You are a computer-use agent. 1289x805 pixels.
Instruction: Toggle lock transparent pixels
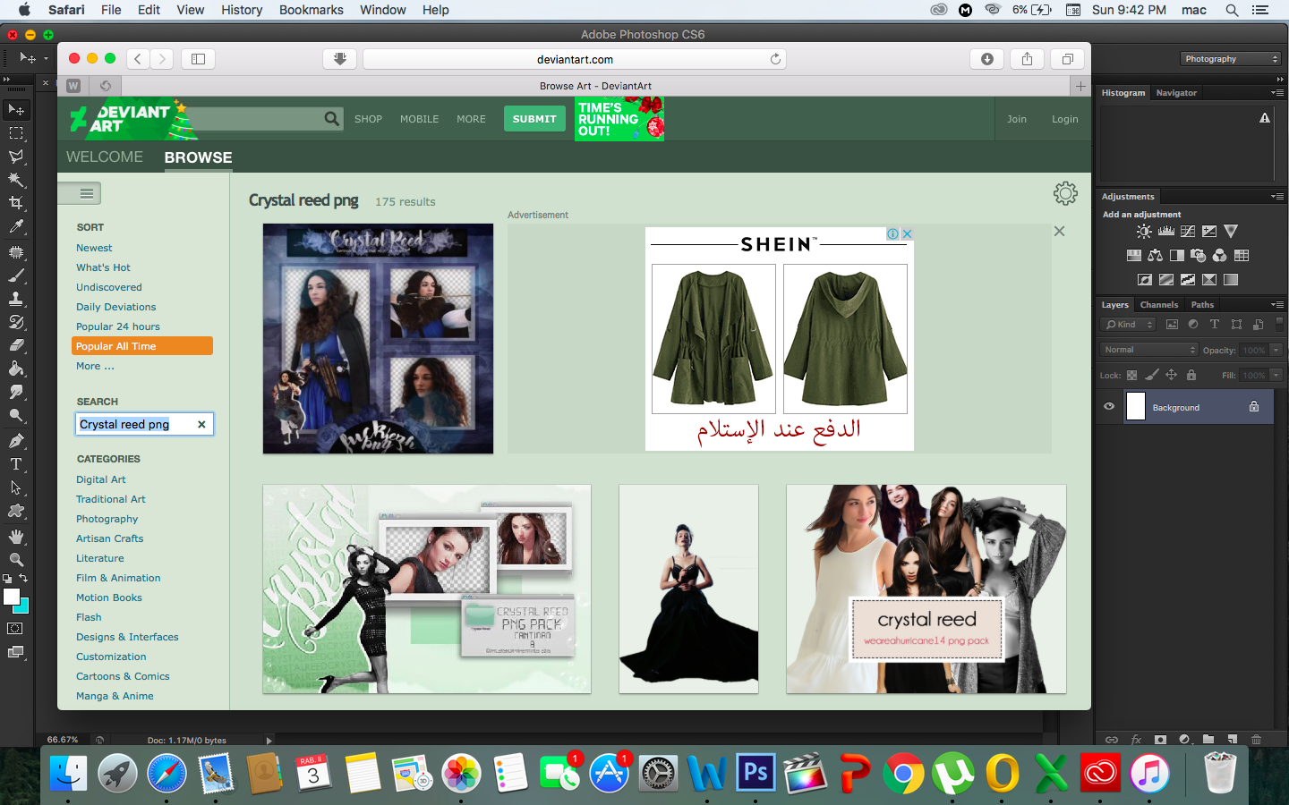[1131, 376]
